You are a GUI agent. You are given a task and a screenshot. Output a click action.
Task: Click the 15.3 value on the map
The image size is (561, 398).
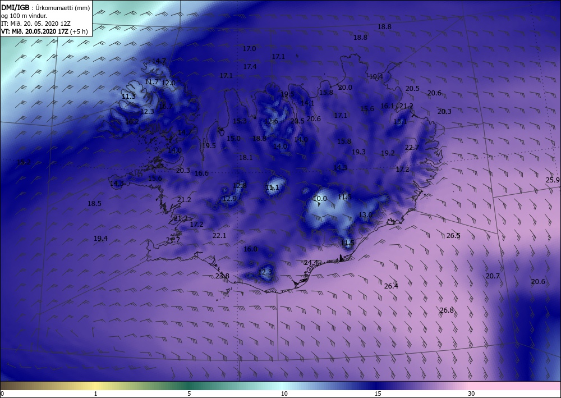(x=240, y=121)
